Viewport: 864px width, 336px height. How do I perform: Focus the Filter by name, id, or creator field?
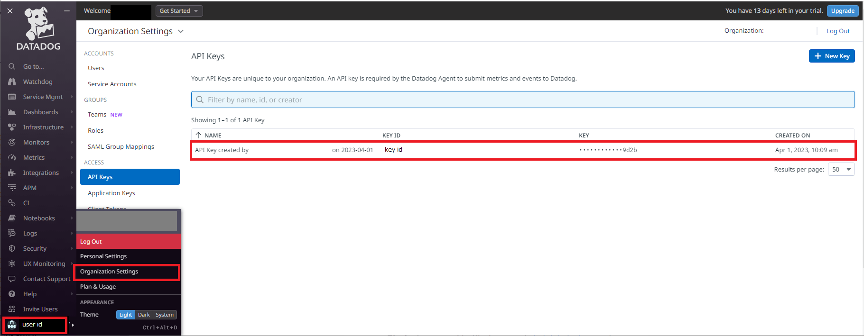pyautogui.click(x=523, y=100)
